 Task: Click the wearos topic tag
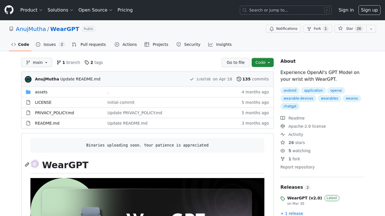pos(352,98)
